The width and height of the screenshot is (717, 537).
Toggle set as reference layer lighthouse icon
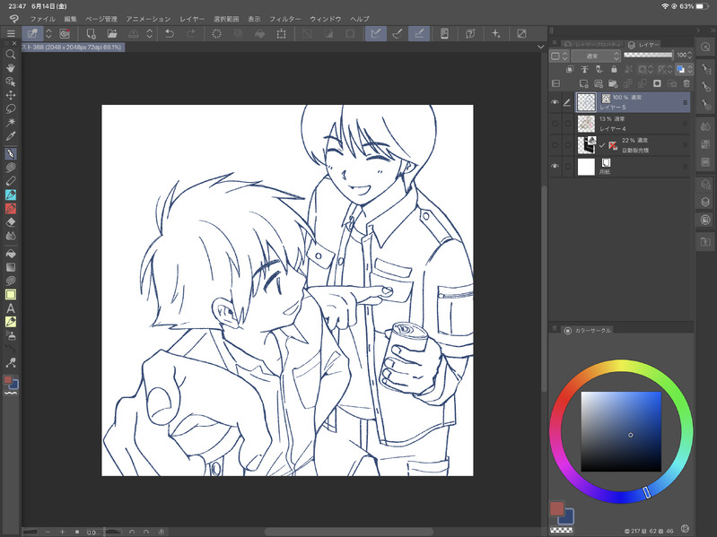(584, 69)
